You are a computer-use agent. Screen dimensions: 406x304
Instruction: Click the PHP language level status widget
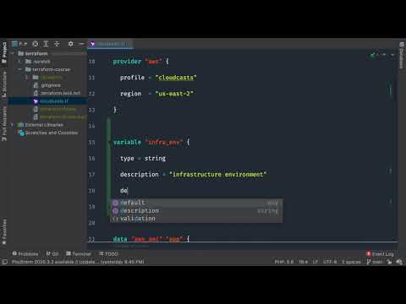point(284,262)
